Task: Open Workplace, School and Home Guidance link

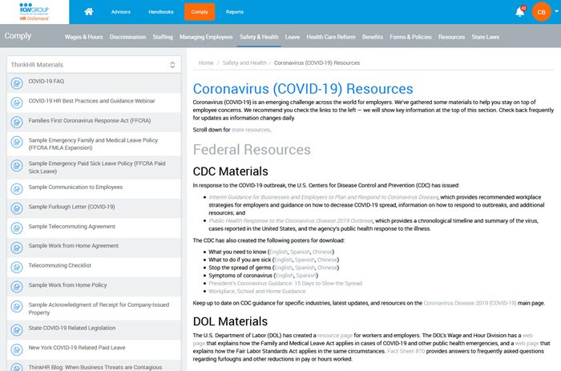Action: [x=257, y=291]
